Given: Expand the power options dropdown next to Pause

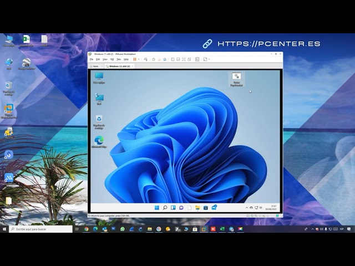Looking at the screenshot, I should click(x=139, y=59).
